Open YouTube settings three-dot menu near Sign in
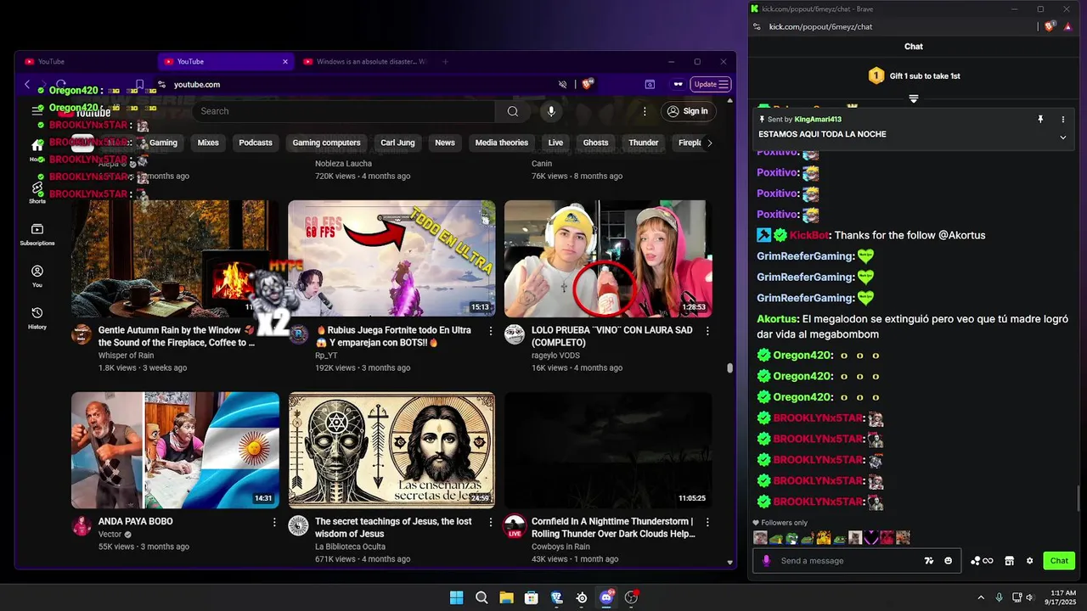Viewport: 1087px width, 611px height. [x=645, y=111]
